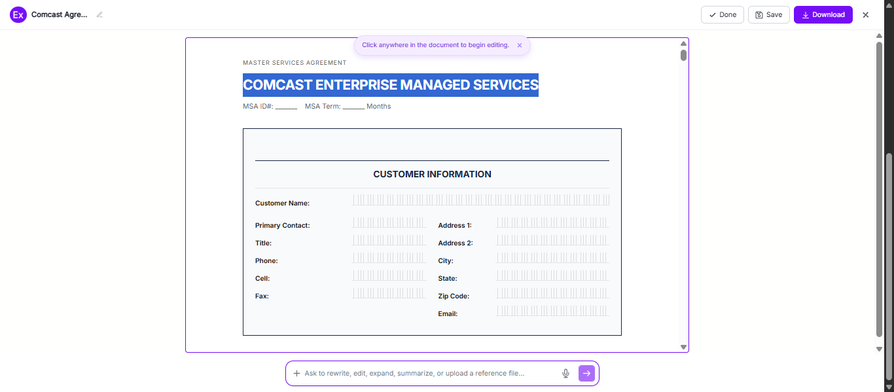Click the Fax entry field
Screen dimensions: 894x392
point(389,293)
